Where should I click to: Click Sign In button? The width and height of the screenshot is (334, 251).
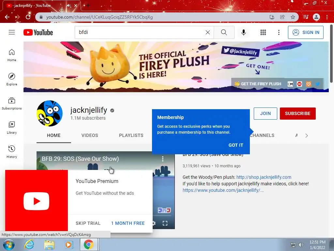306,32
